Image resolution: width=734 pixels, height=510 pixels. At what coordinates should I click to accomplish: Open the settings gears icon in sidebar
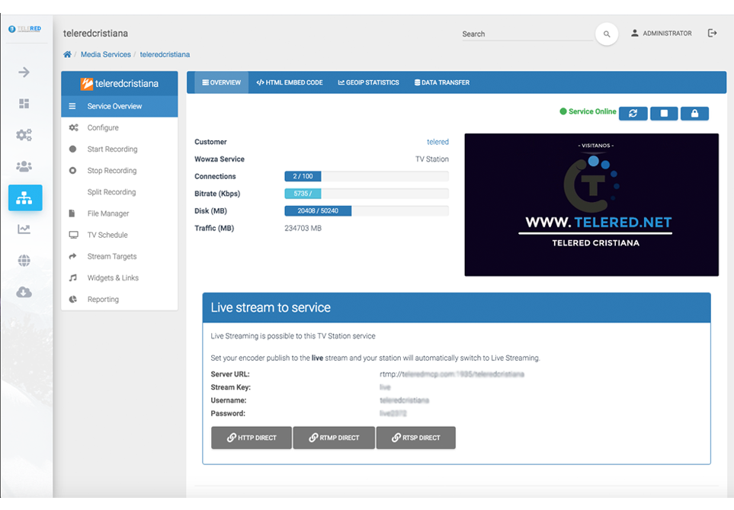tap(24, 135)
